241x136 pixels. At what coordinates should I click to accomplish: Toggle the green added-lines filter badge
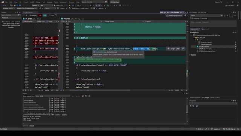44,15
